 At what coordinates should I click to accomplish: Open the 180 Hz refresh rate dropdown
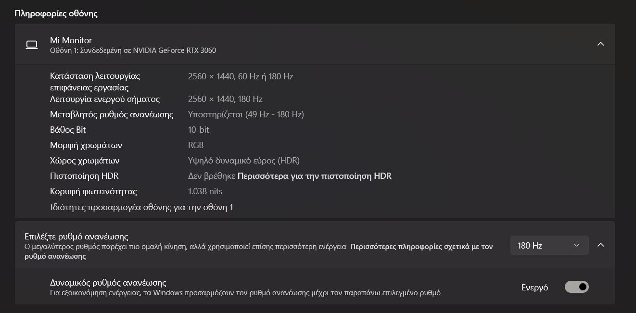549,246
